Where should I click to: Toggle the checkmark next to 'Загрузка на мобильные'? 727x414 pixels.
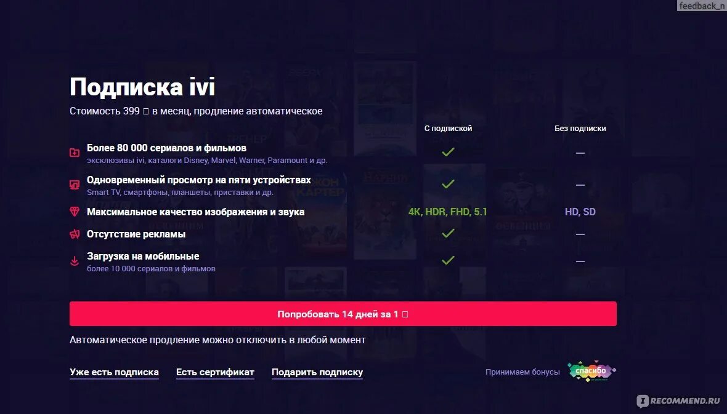[x=448, y=260]
